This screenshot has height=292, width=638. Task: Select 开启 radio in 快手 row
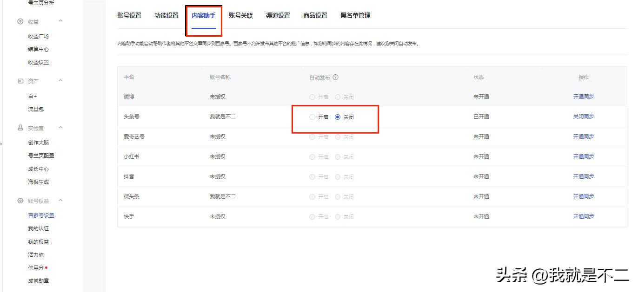tap(312, 217)
